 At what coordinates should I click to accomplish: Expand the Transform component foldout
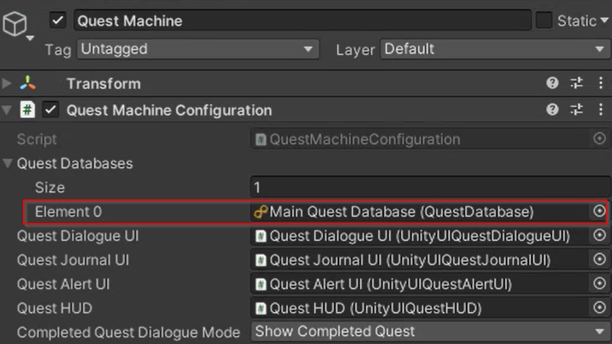(7, 83)
